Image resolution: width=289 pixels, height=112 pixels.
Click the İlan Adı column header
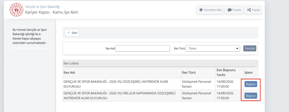122,72
